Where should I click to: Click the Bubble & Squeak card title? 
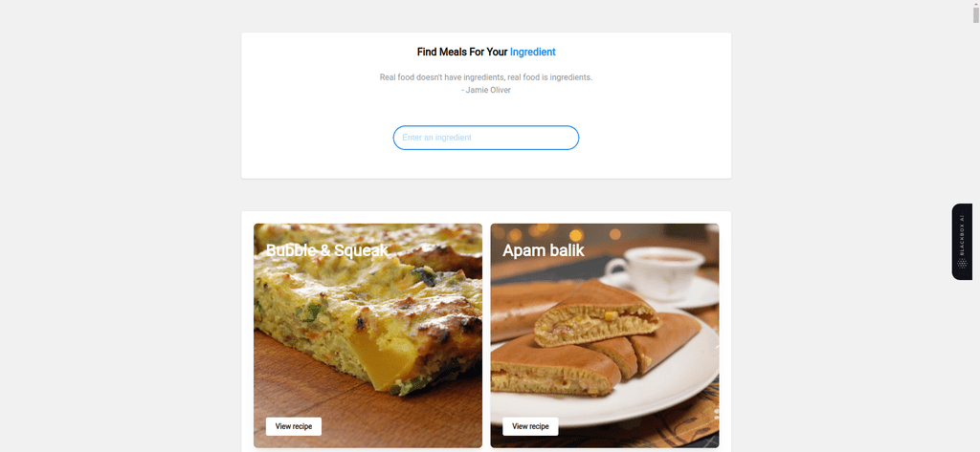click(x=327, y=250)
